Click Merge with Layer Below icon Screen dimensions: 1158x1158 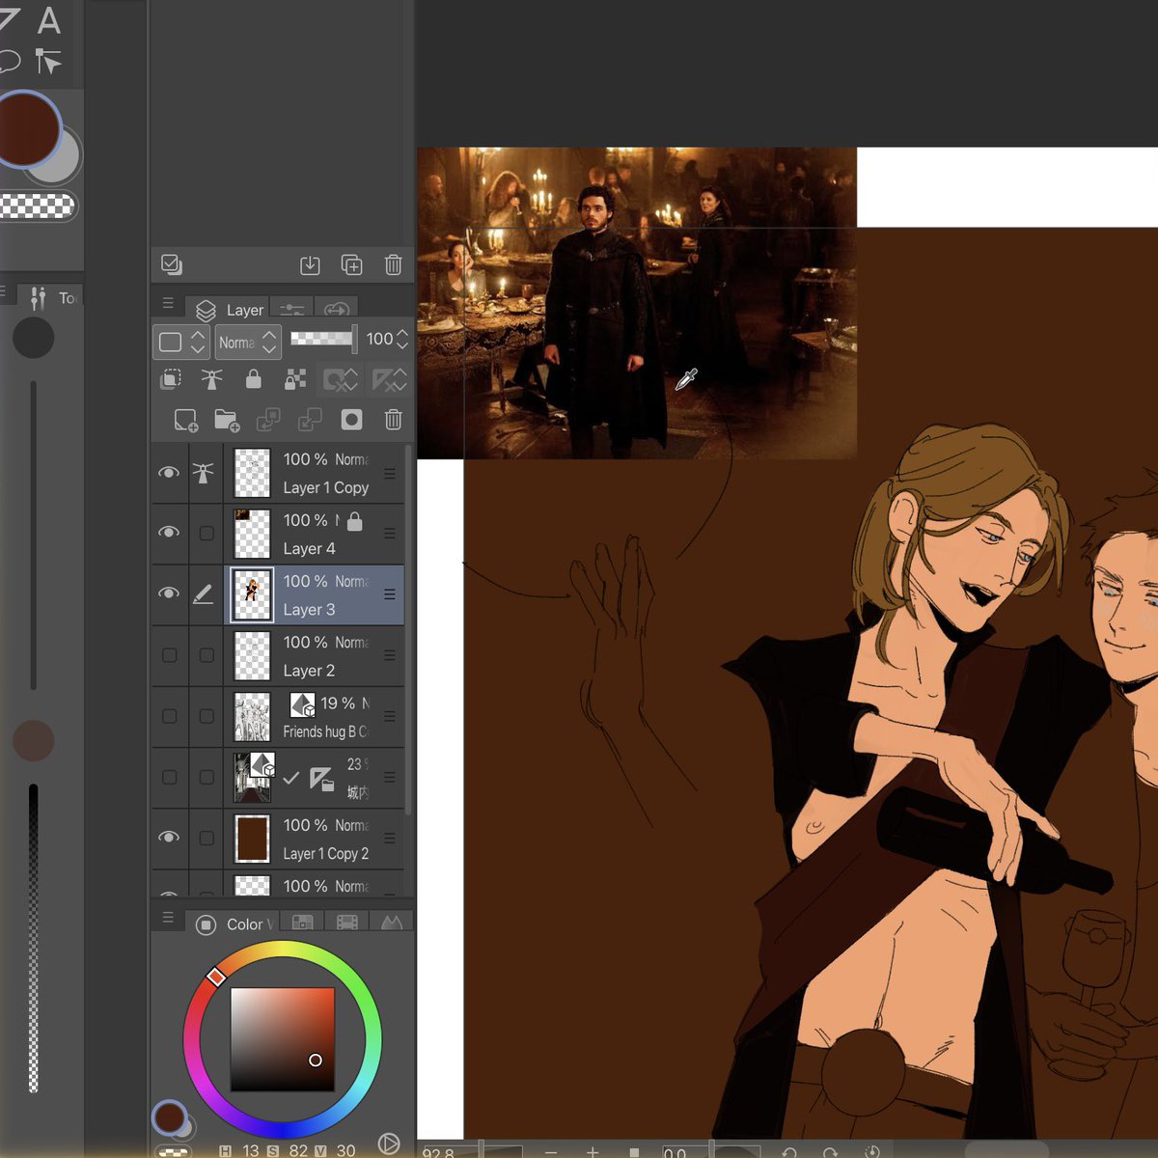310,420
